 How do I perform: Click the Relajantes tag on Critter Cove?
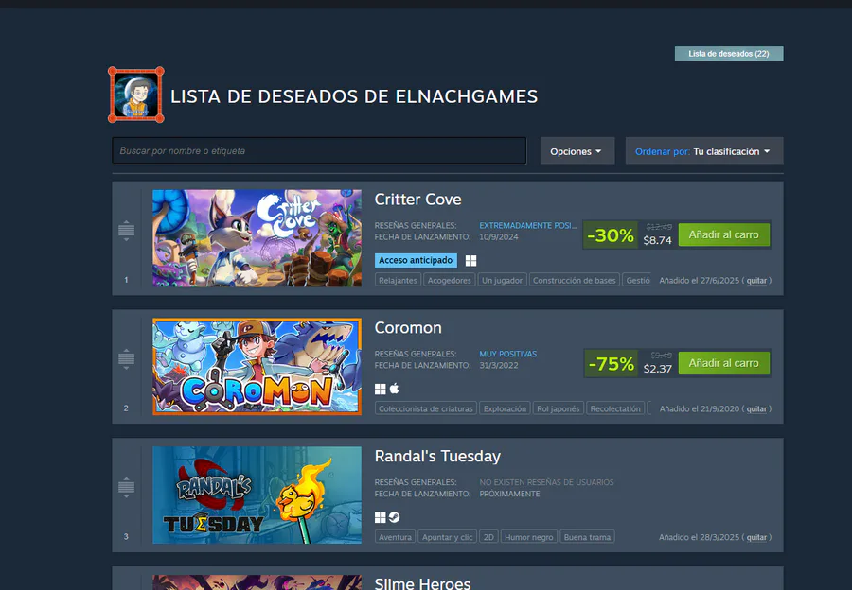pos(398,280)
